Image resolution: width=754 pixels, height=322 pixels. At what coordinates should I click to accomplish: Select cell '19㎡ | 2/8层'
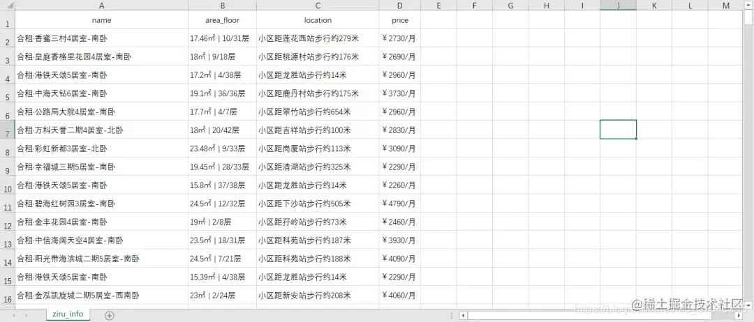point(222,222)
